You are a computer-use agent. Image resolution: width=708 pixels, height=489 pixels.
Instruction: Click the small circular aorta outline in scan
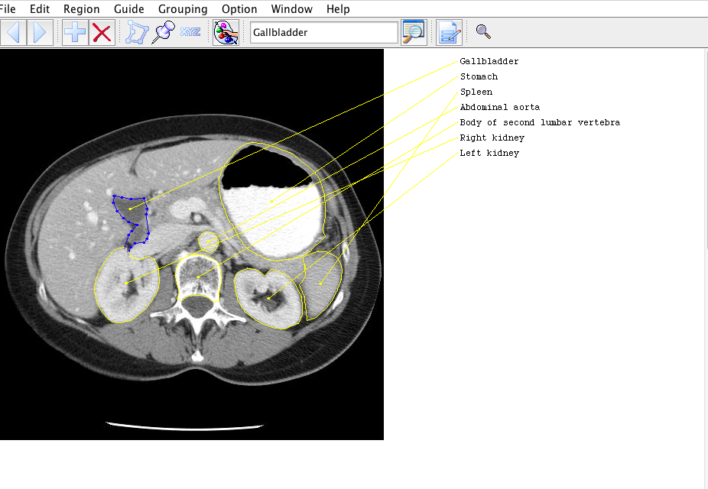click(208, 241)
